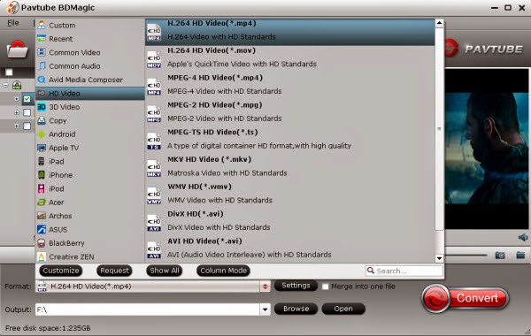The height and width of the screenshot is (336, 531).
Task: Click the Recent category icon
Action: click(x=42, y=39)
